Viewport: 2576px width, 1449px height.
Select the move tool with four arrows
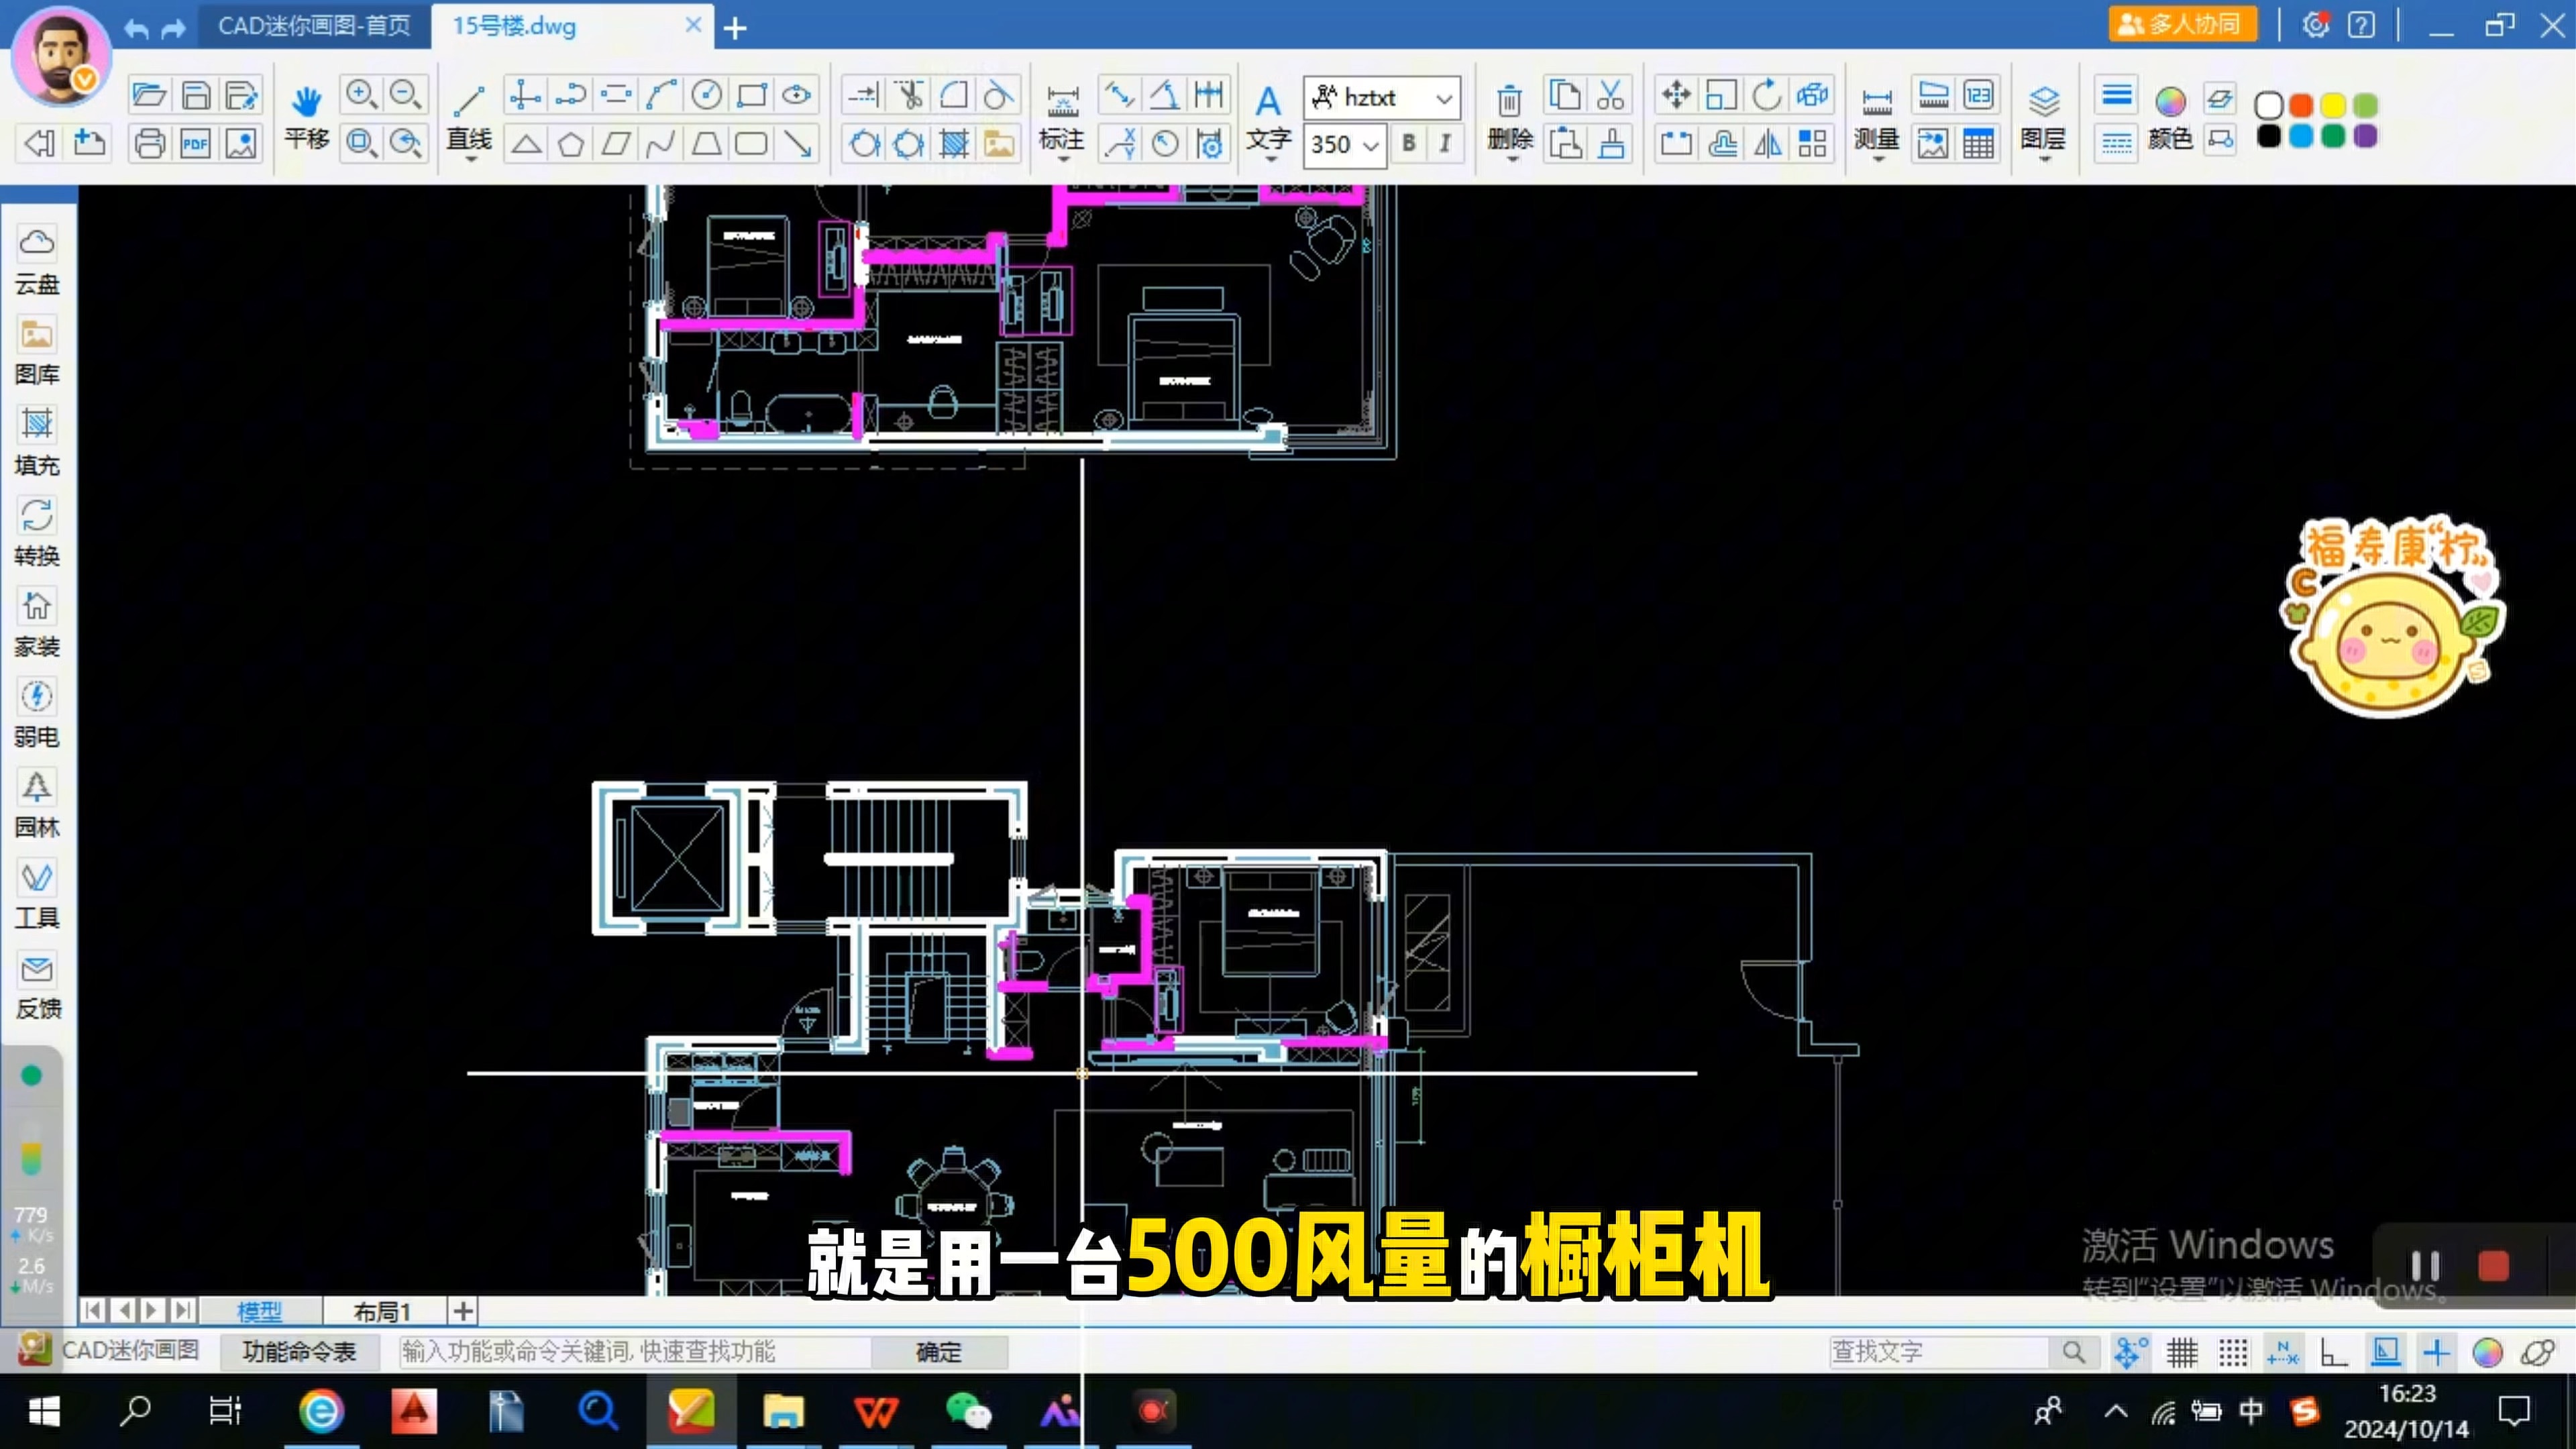click(1676, 95)
